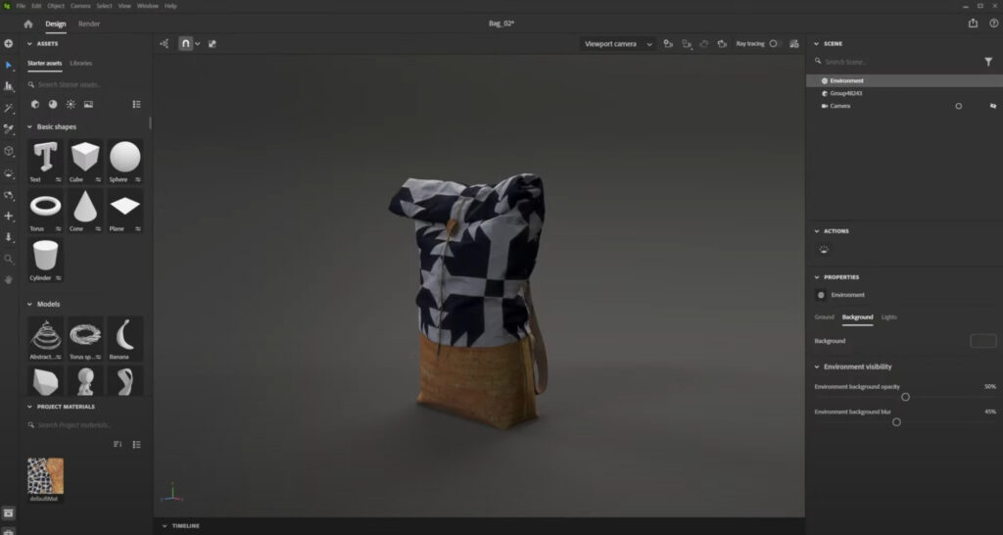Click the Text shape options icon

click(58, 180)
